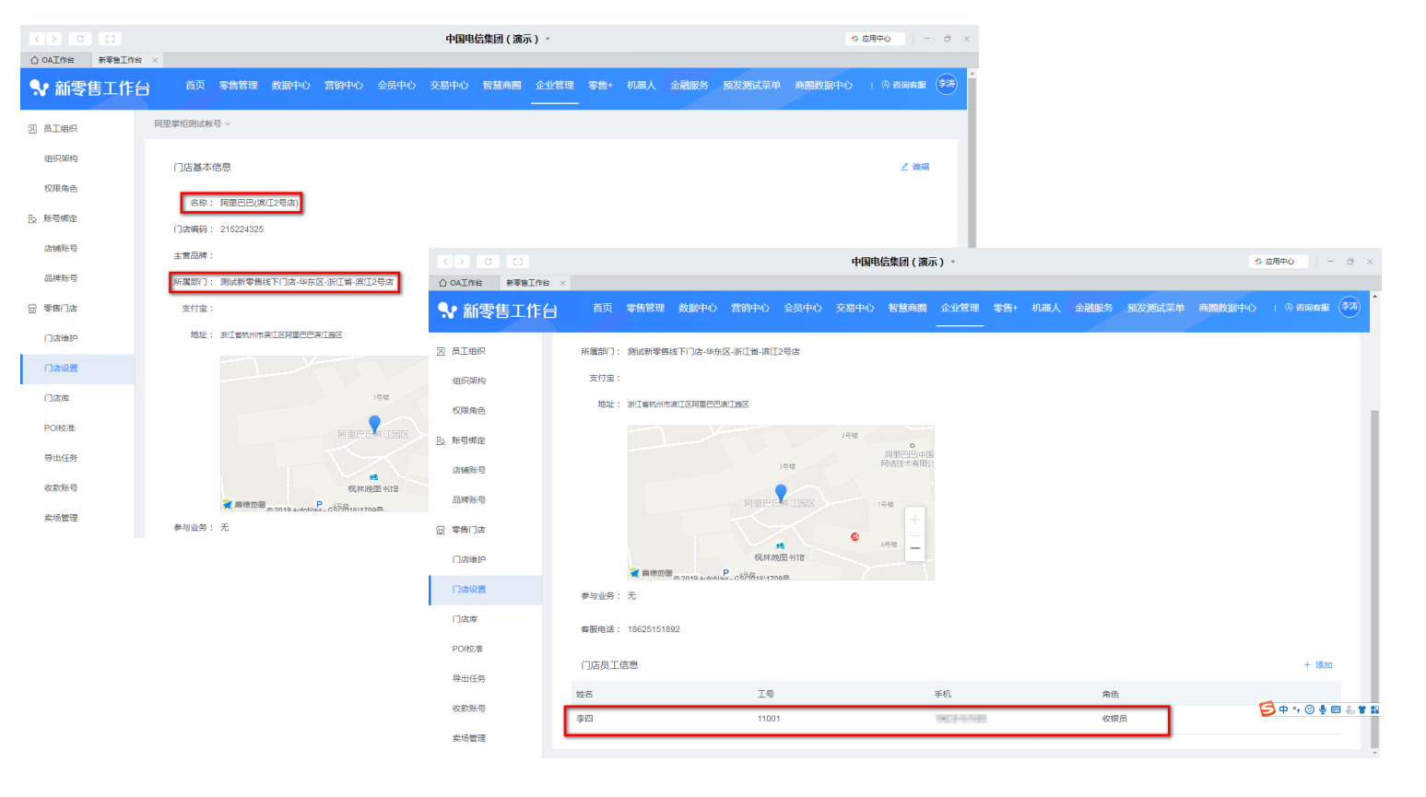Go back using back window's left arrow
1426x797 pixels.
click(37, 39)
